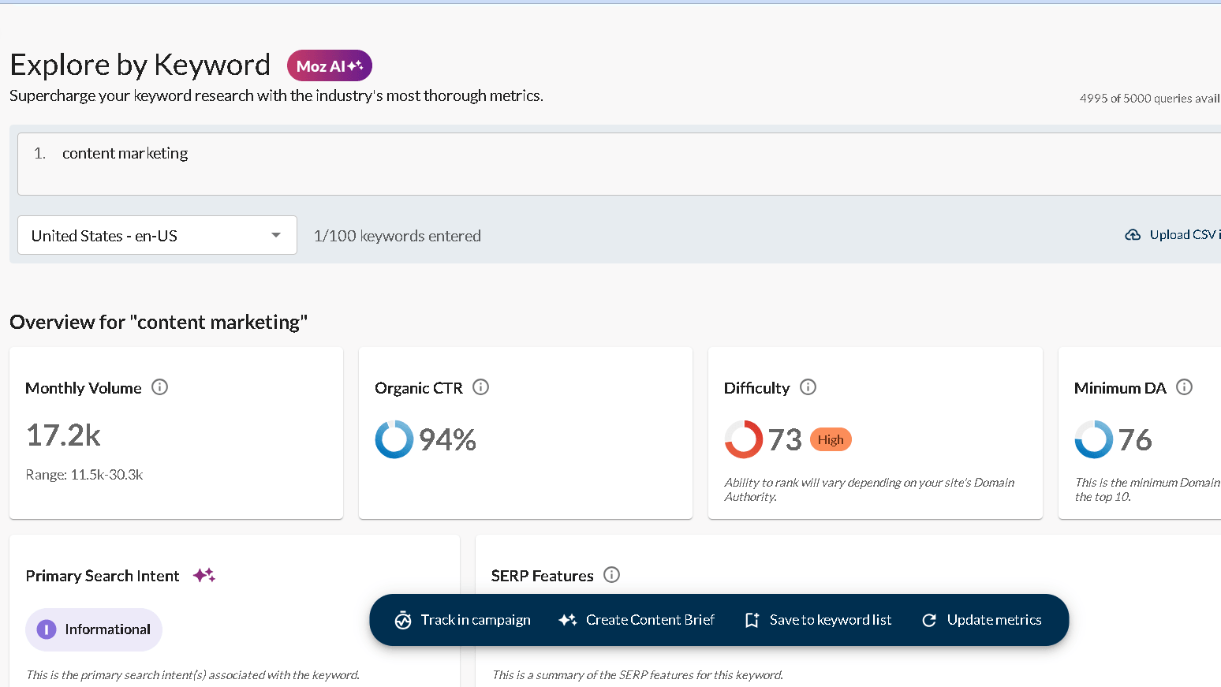Click the Upload CSV cloud icon

pos(1133,234)
